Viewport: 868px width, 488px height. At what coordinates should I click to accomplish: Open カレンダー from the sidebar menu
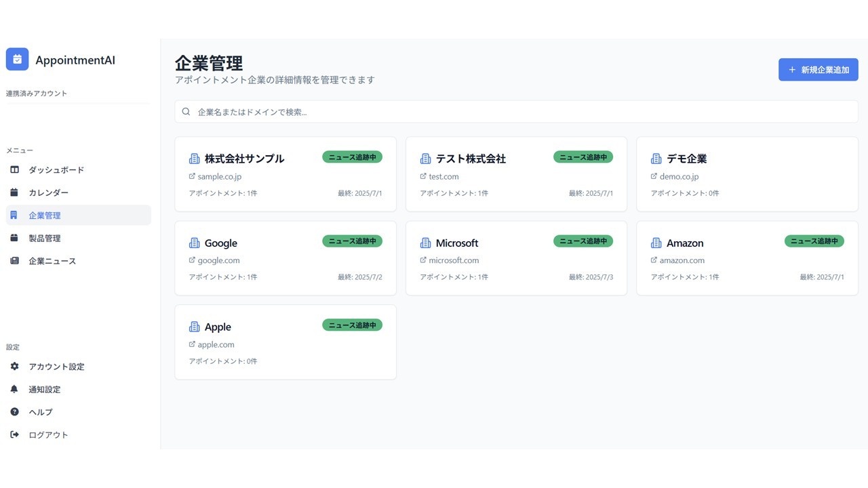tap(79, 192)
